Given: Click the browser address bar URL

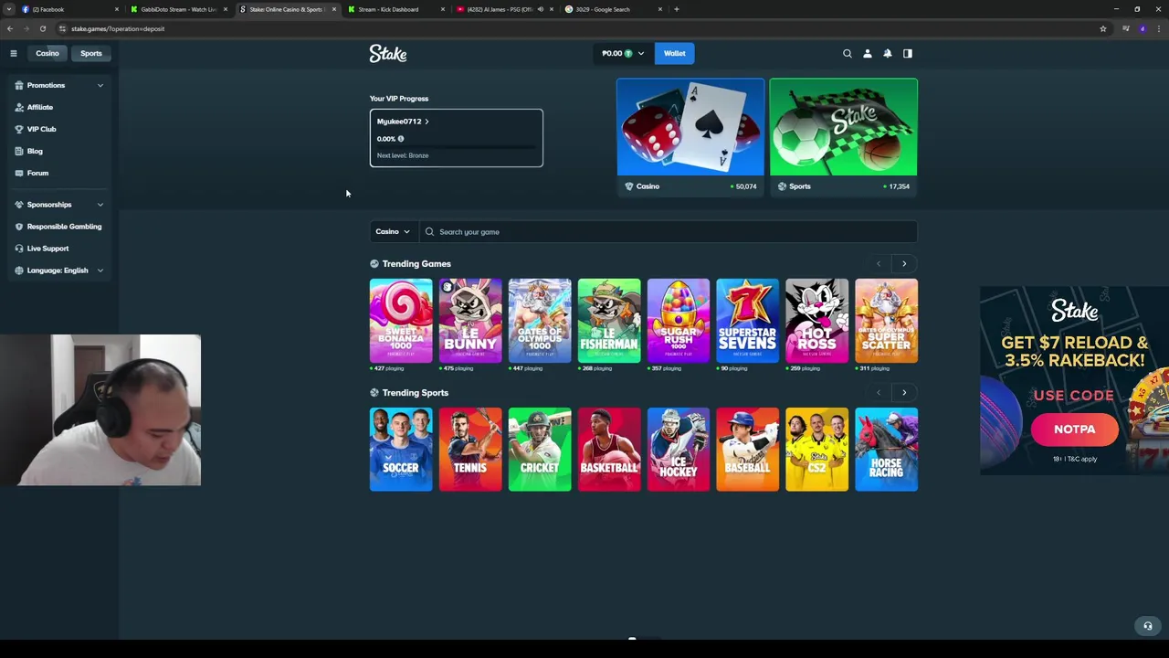Looking at the screenshot, I should coord(118,28).
